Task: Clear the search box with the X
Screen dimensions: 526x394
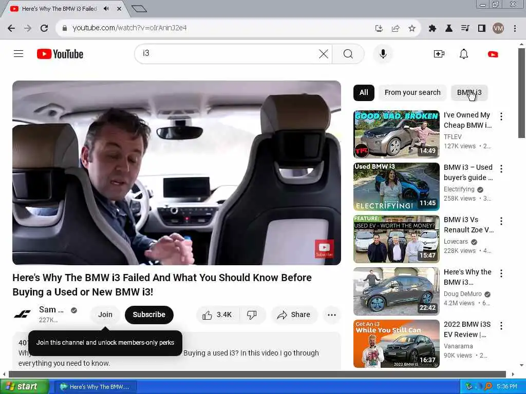Action: pyautogui.click(x=324, y=53)
